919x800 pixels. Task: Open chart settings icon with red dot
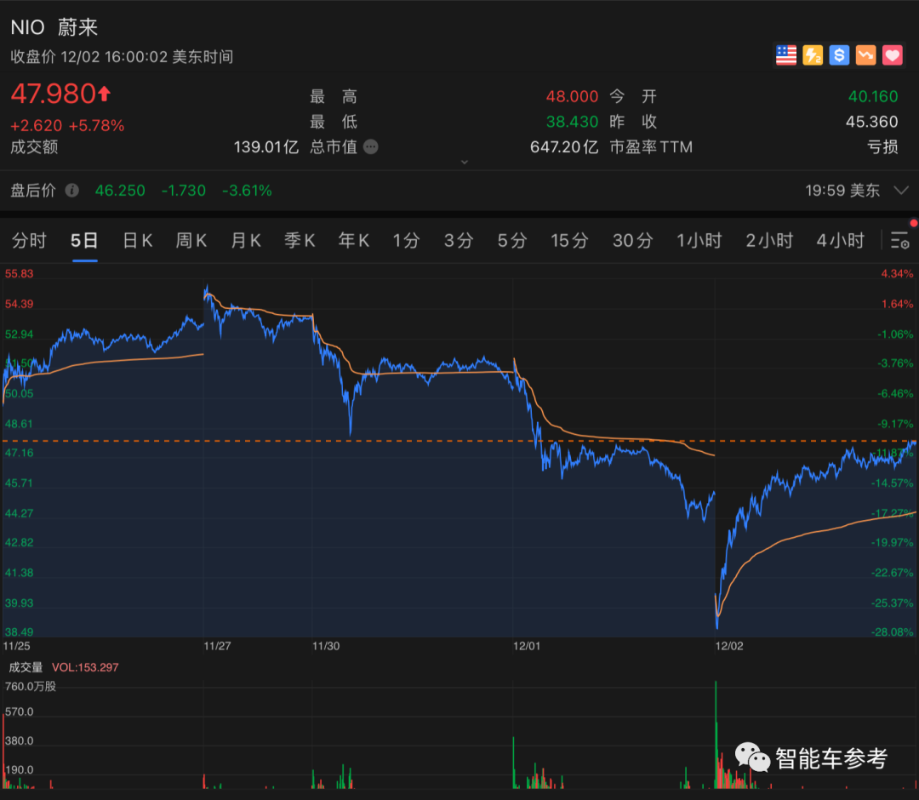[x=899, y=240]
